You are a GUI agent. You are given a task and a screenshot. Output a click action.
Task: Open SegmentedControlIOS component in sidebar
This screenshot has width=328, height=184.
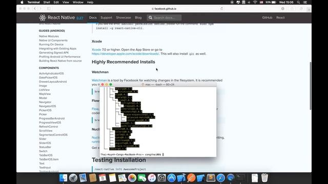[x=53, y=135]
